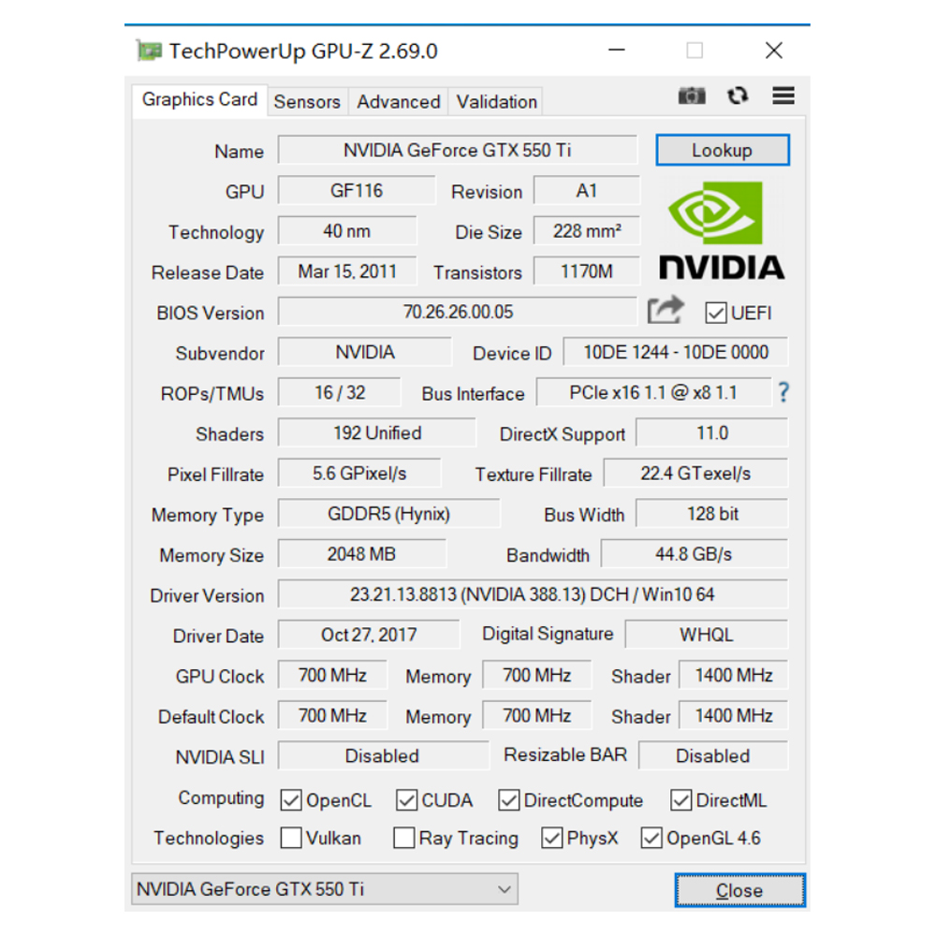Click the BIOS export share icon

[665, 310]
